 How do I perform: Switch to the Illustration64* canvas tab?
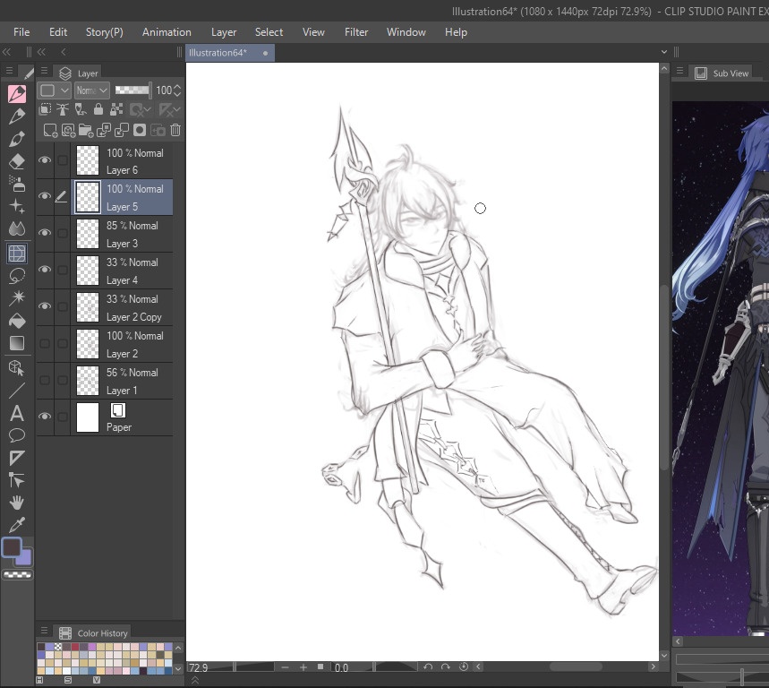(230, 53)
